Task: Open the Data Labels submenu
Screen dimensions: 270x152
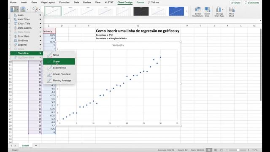Action: pos(27,28)
